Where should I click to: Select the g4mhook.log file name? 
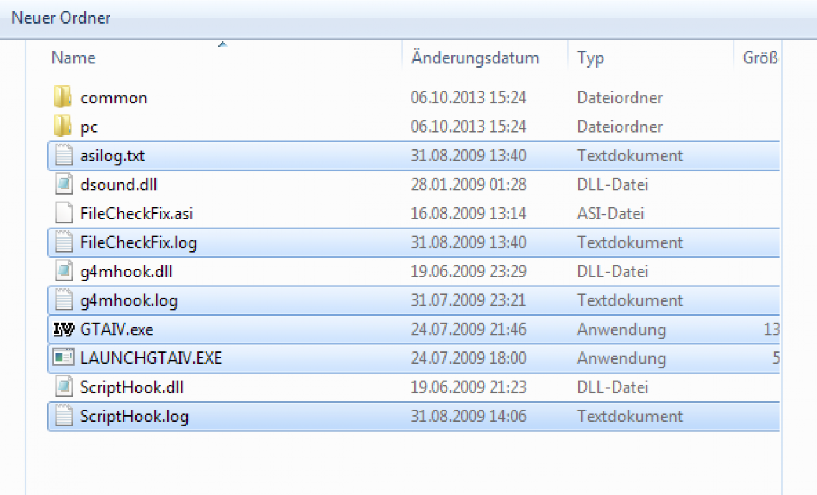129,300
